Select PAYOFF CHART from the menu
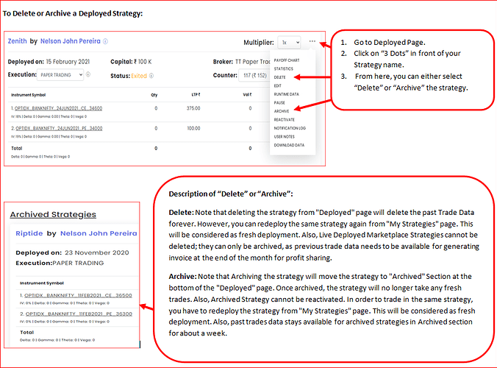 click(x=287, y=60)
